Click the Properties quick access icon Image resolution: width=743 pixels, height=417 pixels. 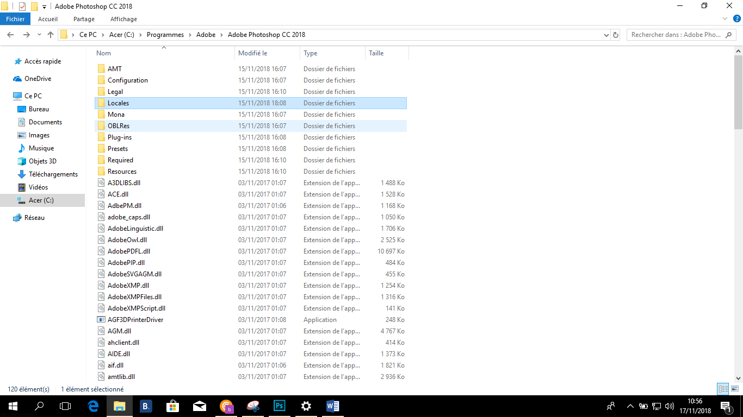(22, 7)
